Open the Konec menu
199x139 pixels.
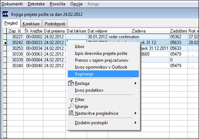pyautogui.click(x=93, y=4)
